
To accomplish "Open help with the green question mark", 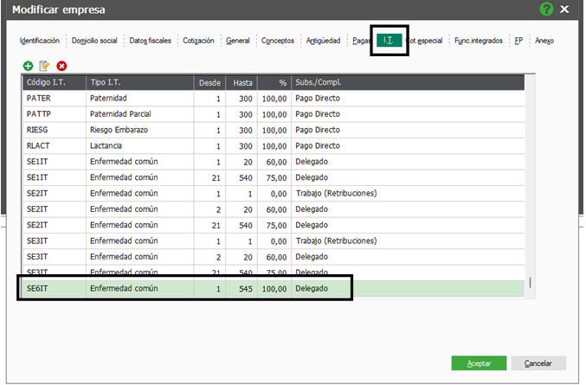I will (x=546, y=10).
